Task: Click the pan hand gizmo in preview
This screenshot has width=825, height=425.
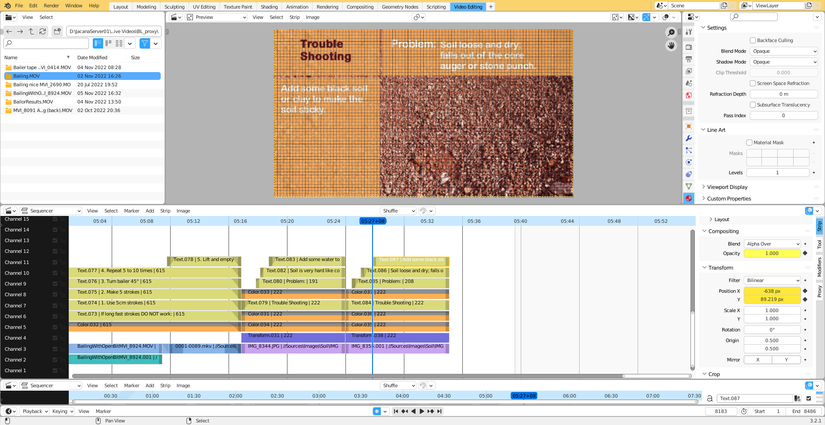Action: (671, 46)
